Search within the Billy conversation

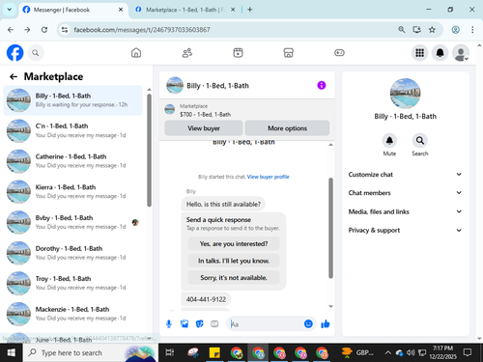[420, 141]
